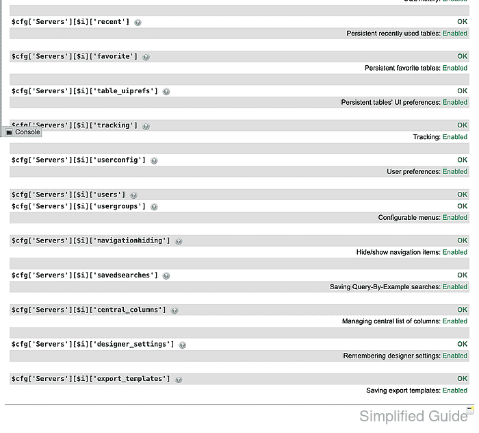Open help icon beside 'designer_settings' config
The image size is (479, 433).
183,345
